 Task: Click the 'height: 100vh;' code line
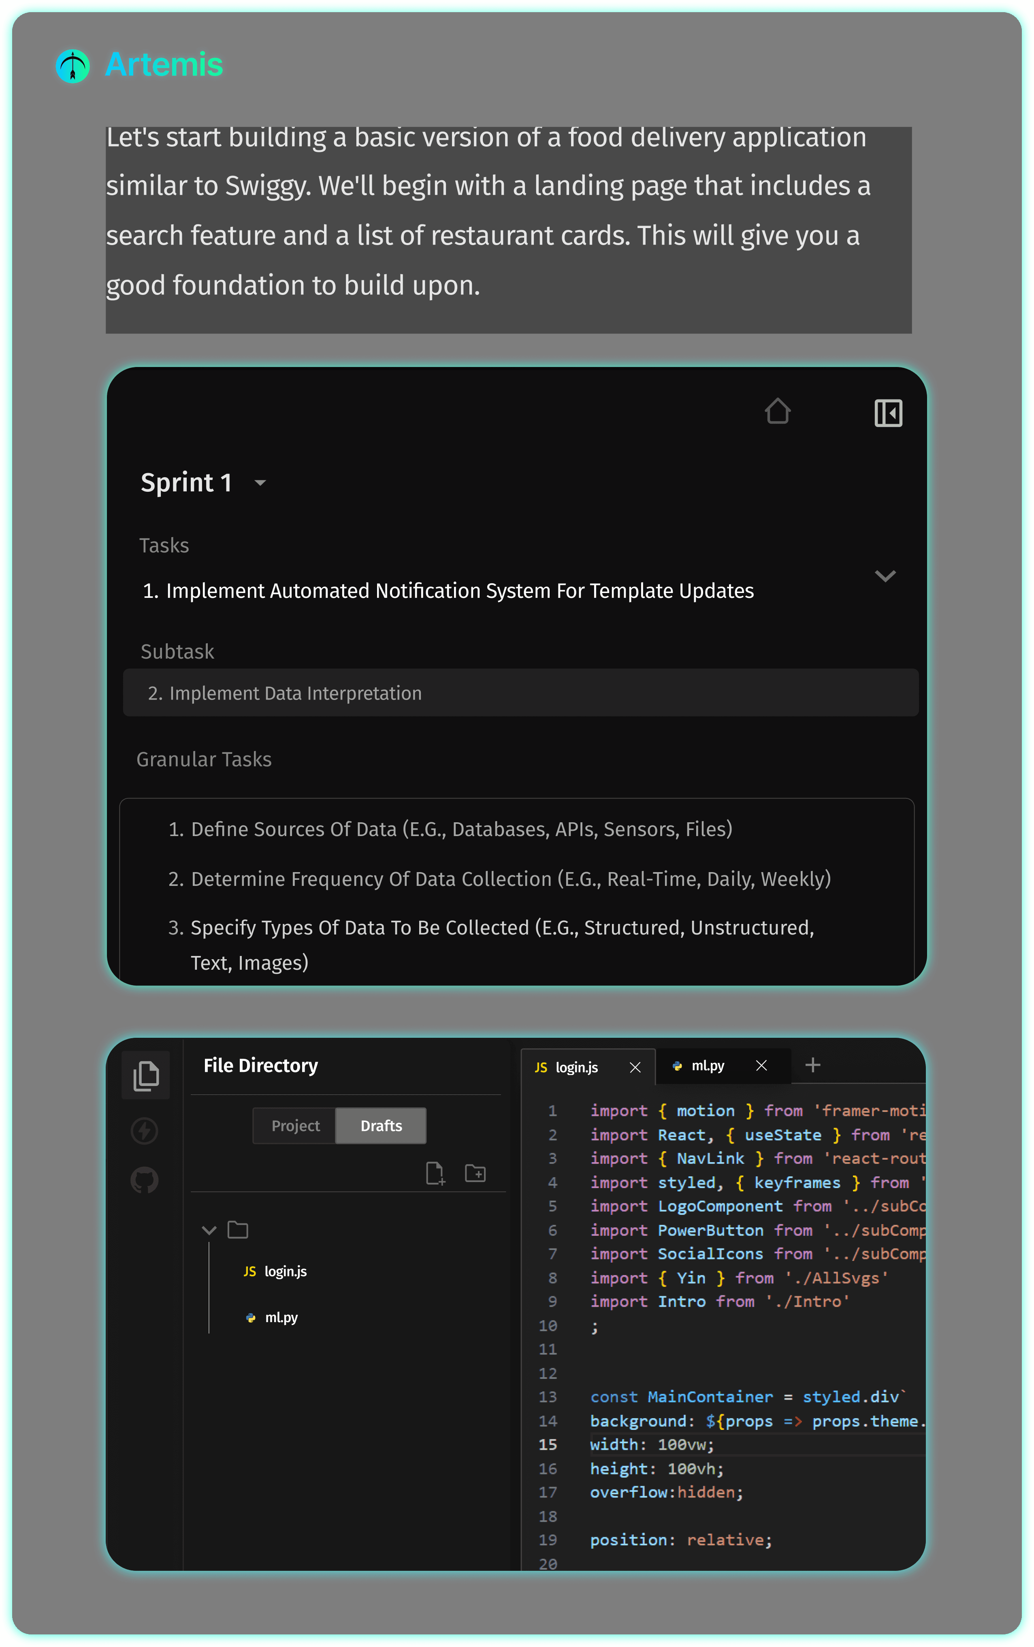(x=657, y=1468)
